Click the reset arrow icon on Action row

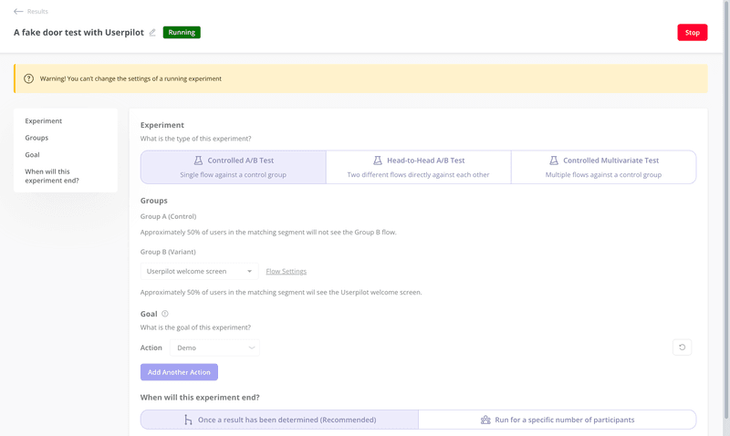pyautogui.click(x=682, y=348)
